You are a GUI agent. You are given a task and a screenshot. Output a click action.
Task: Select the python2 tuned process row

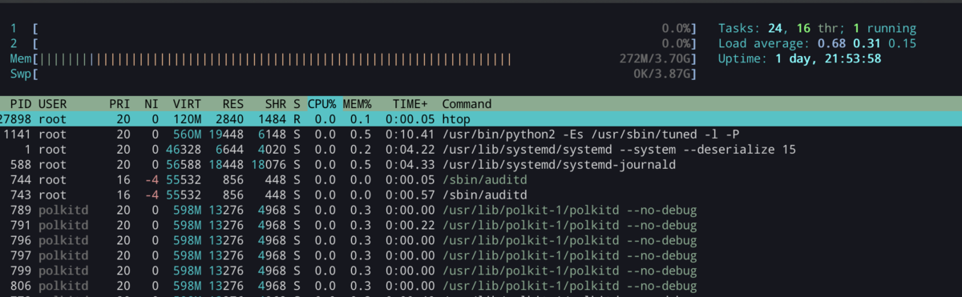(x=481, y=134)
